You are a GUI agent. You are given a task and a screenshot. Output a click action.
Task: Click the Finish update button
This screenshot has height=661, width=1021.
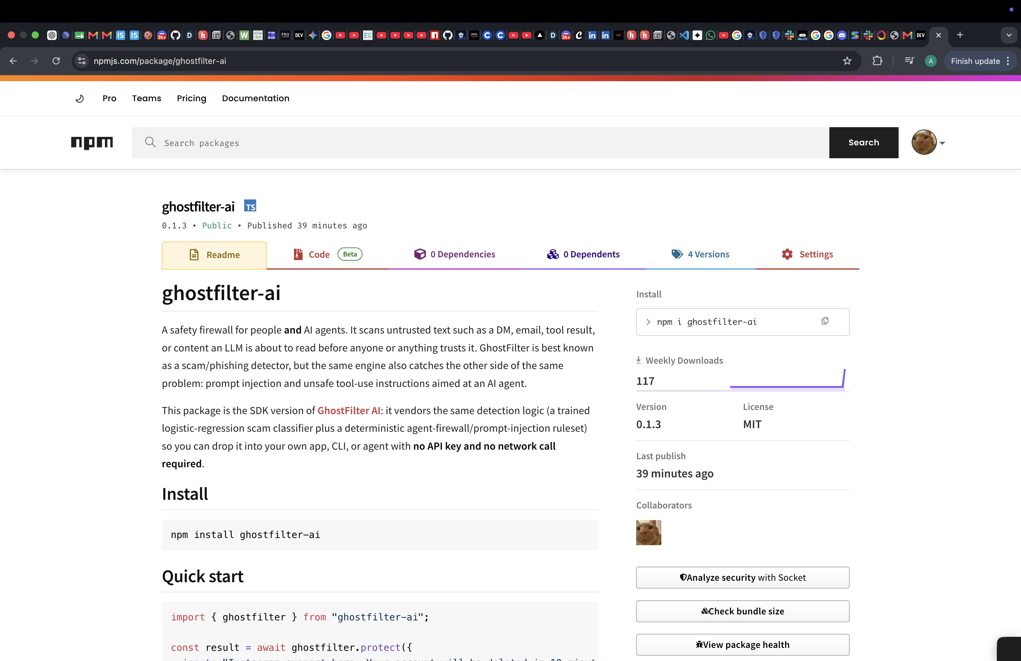975,61
